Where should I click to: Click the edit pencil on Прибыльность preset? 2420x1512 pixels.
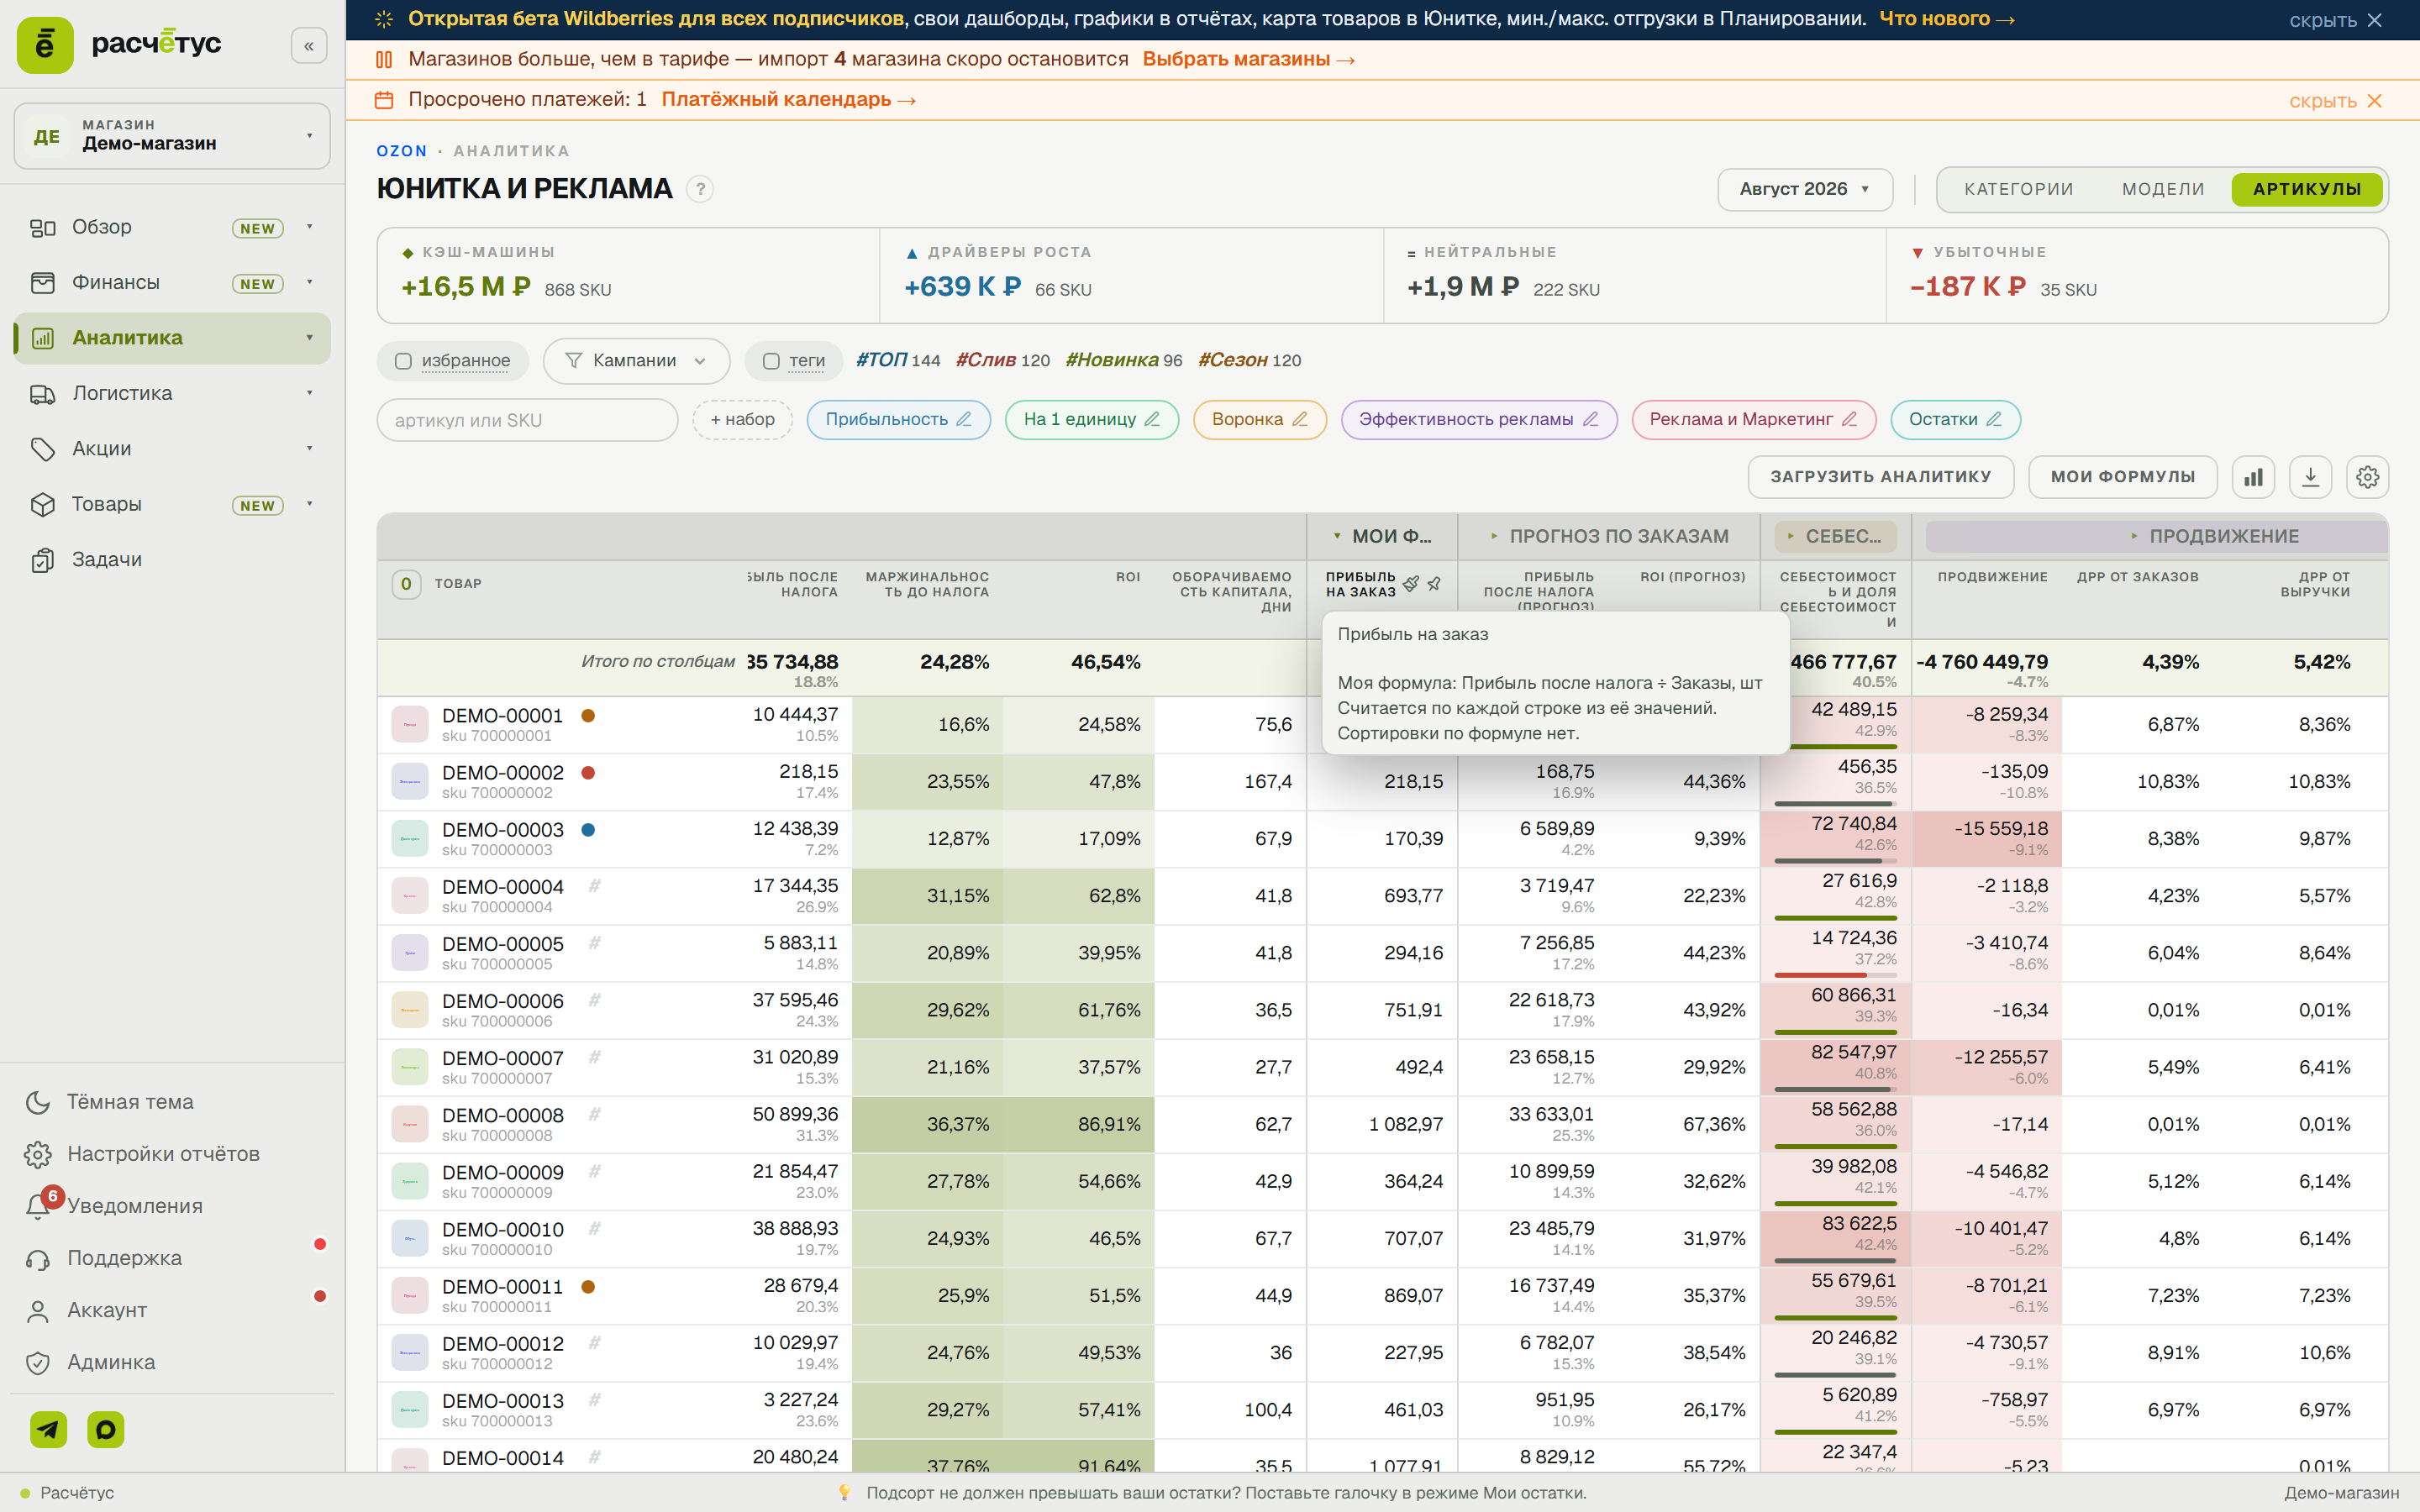(x=964, y=419)
